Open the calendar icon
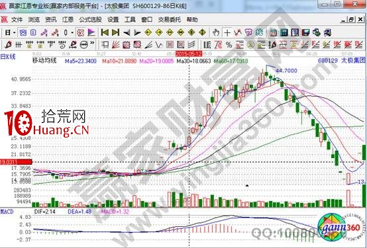Viewport: 367px width, 248px height. pos(273,32)
